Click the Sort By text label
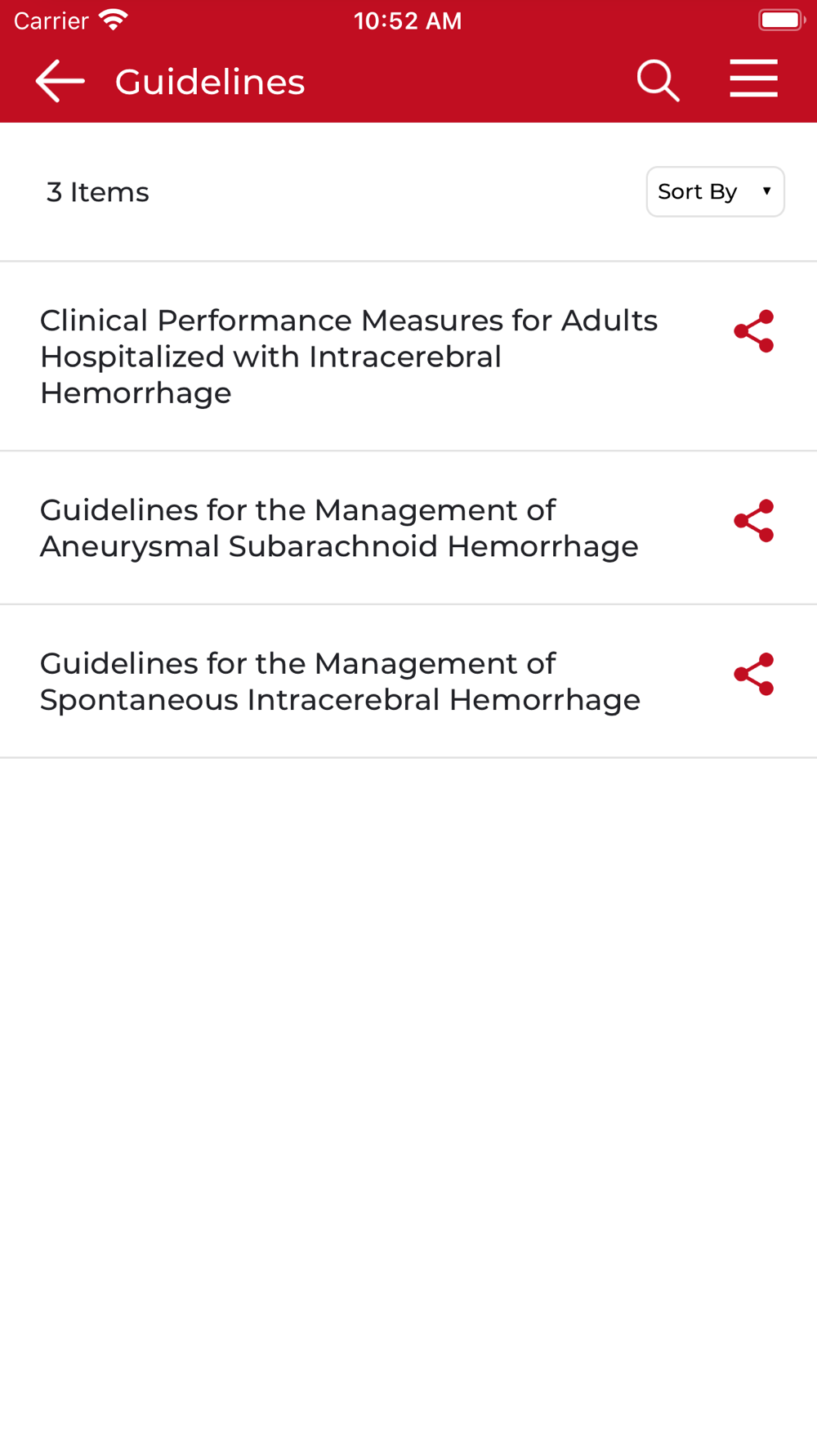 tap(697, 191)
